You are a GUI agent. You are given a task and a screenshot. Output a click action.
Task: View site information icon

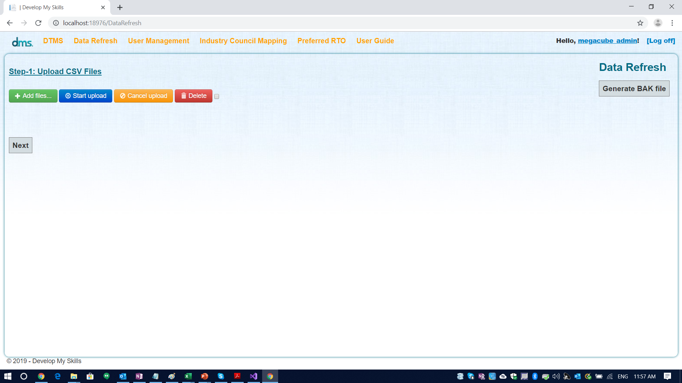(x=56, y=23)
